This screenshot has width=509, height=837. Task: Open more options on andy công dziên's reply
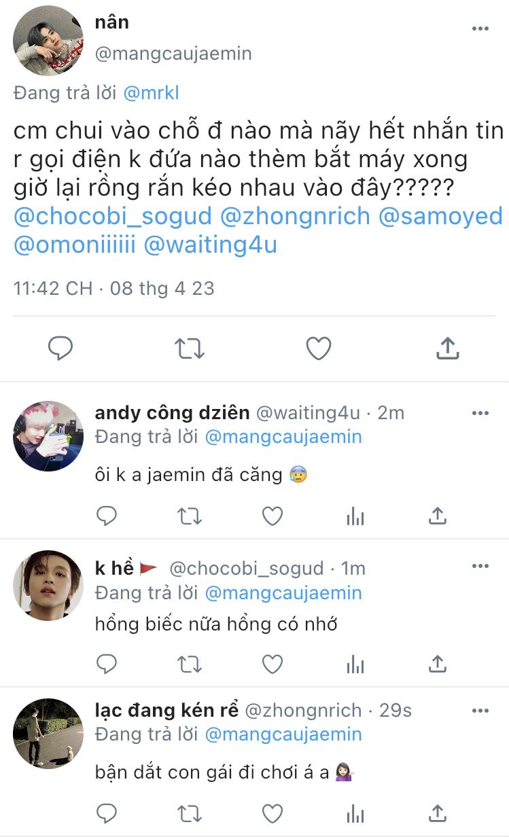click(480, 414)
